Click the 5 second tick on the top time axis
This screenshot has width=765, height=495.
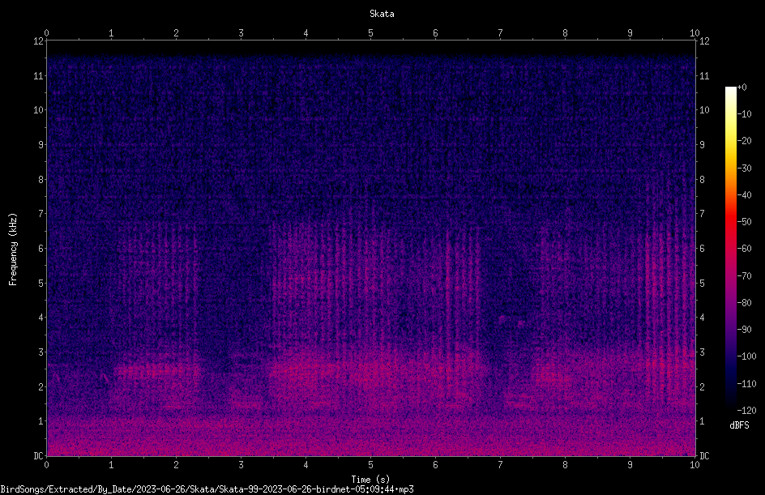[x=371, y=33]
